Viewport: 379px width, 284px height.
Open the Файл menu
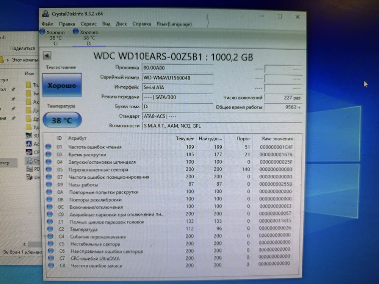point(48,24)
